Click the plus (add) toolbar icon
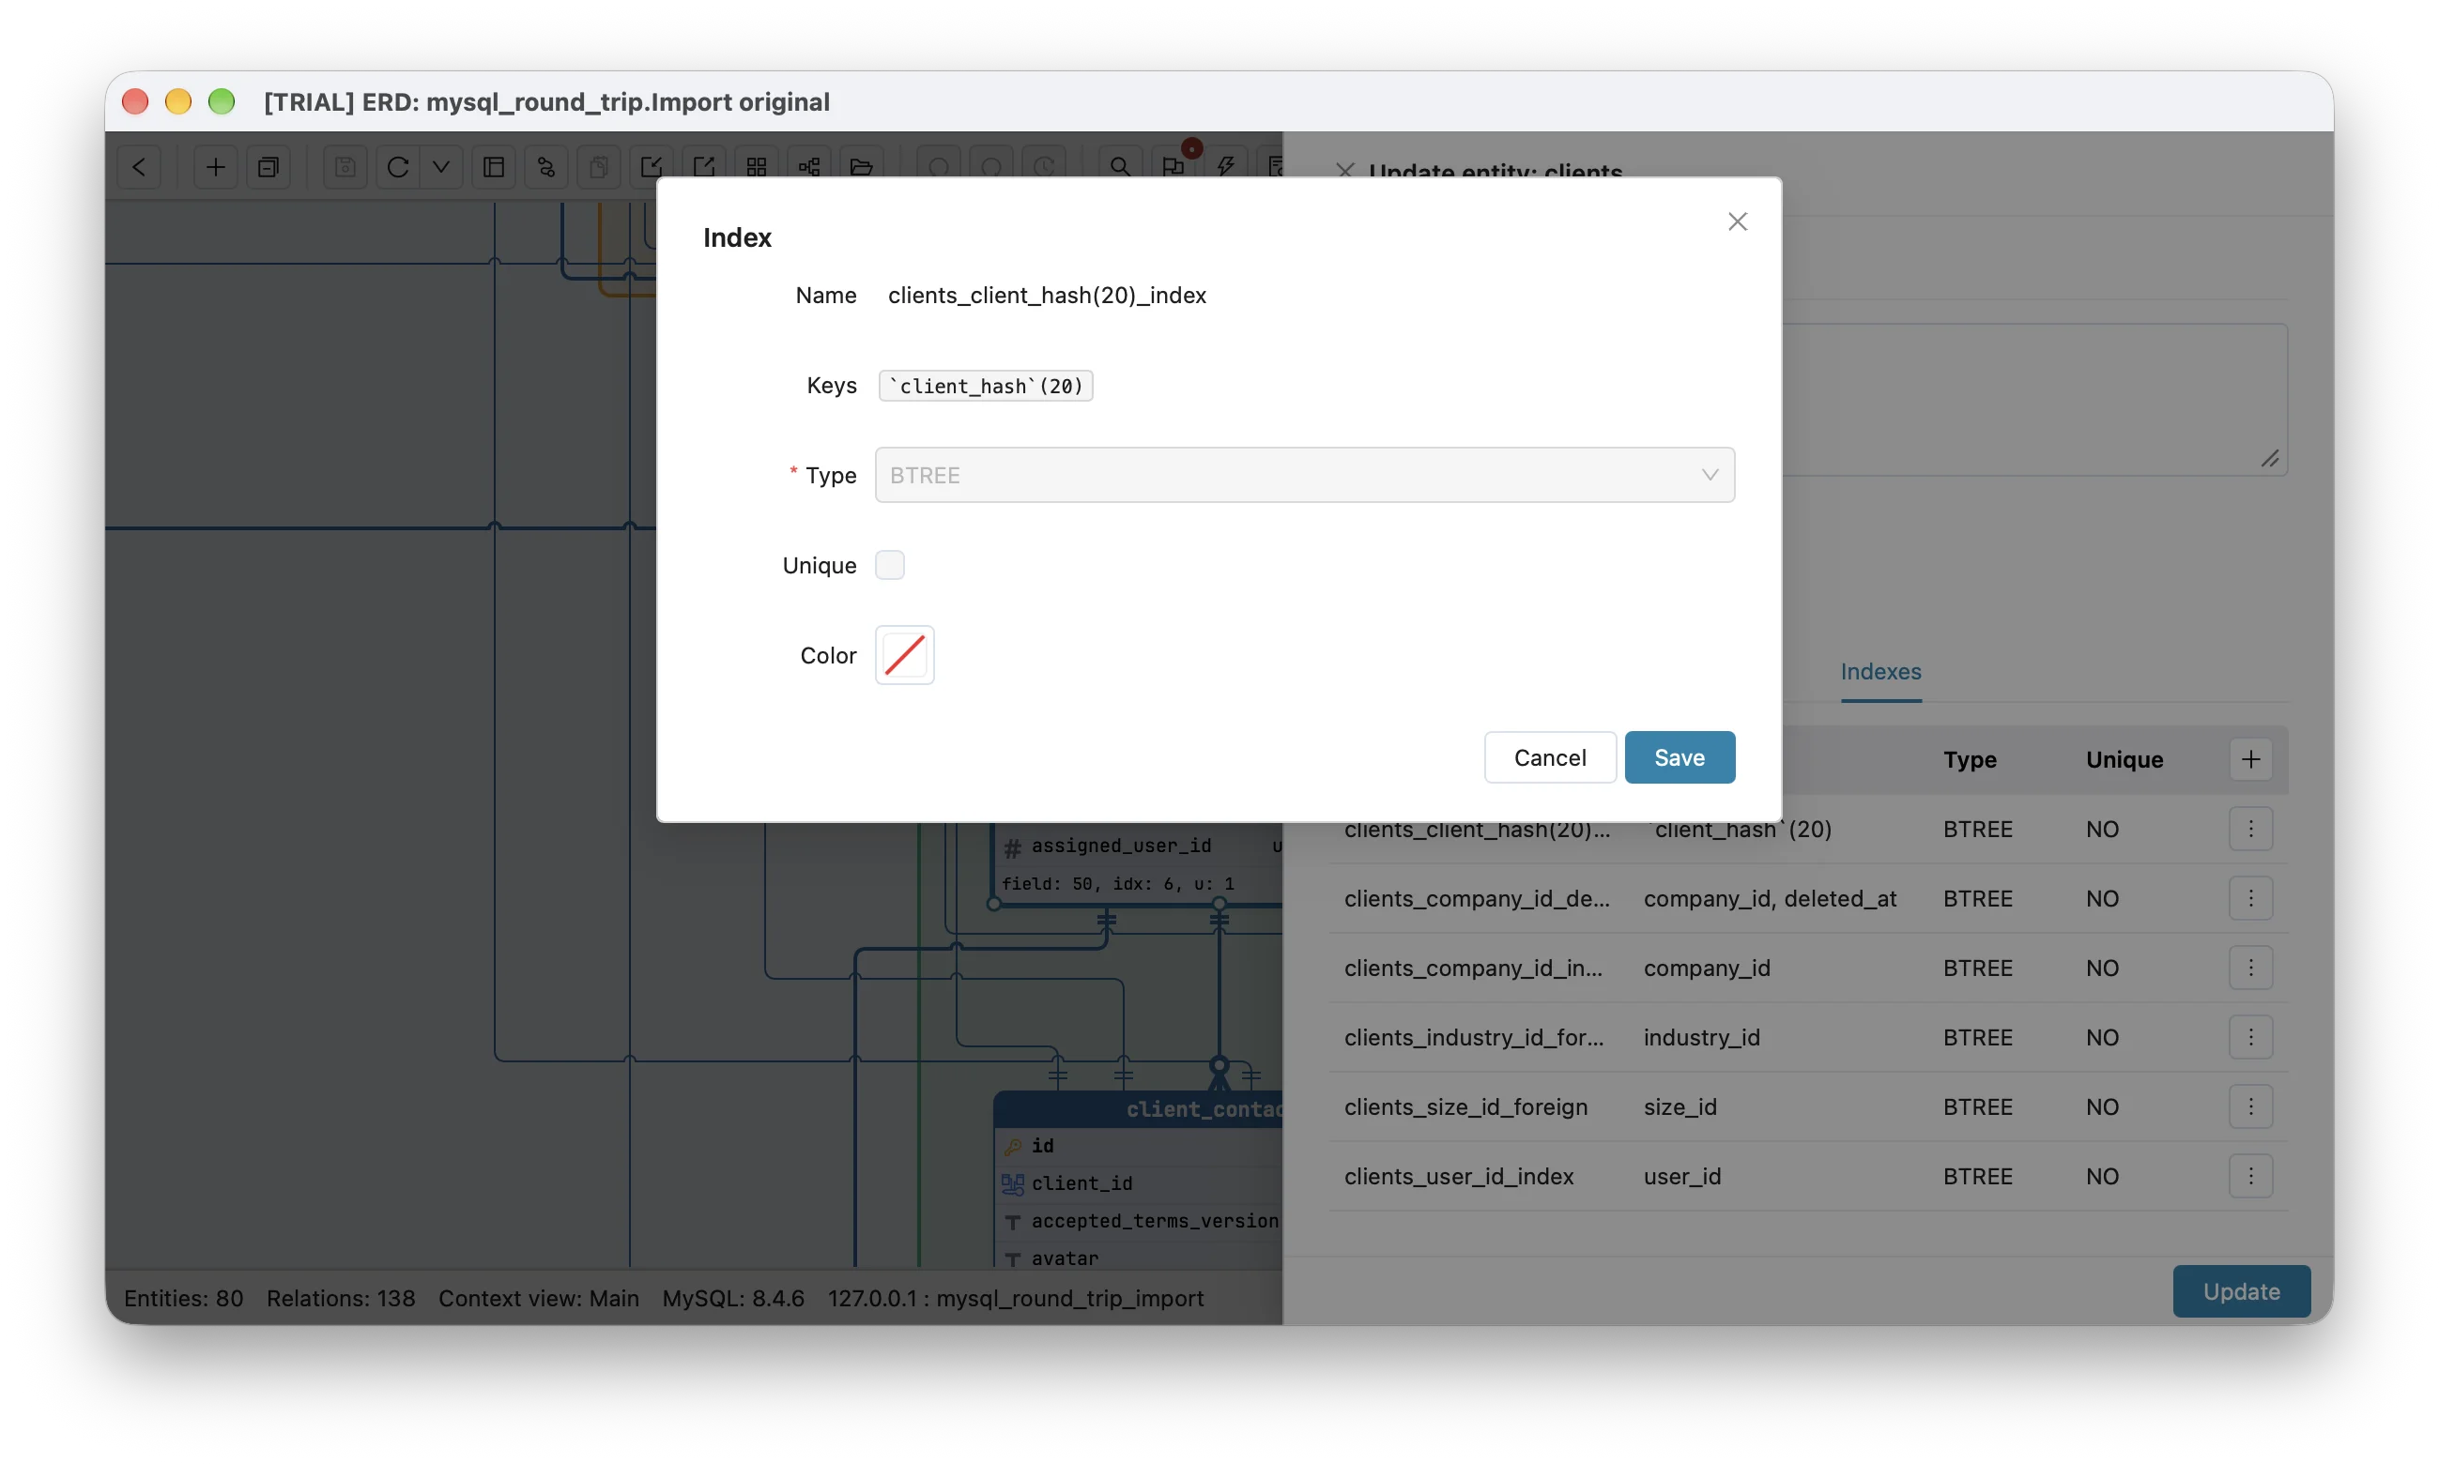The height and width of the screenshot is (1464, 2439). click(x=215, y=167)
